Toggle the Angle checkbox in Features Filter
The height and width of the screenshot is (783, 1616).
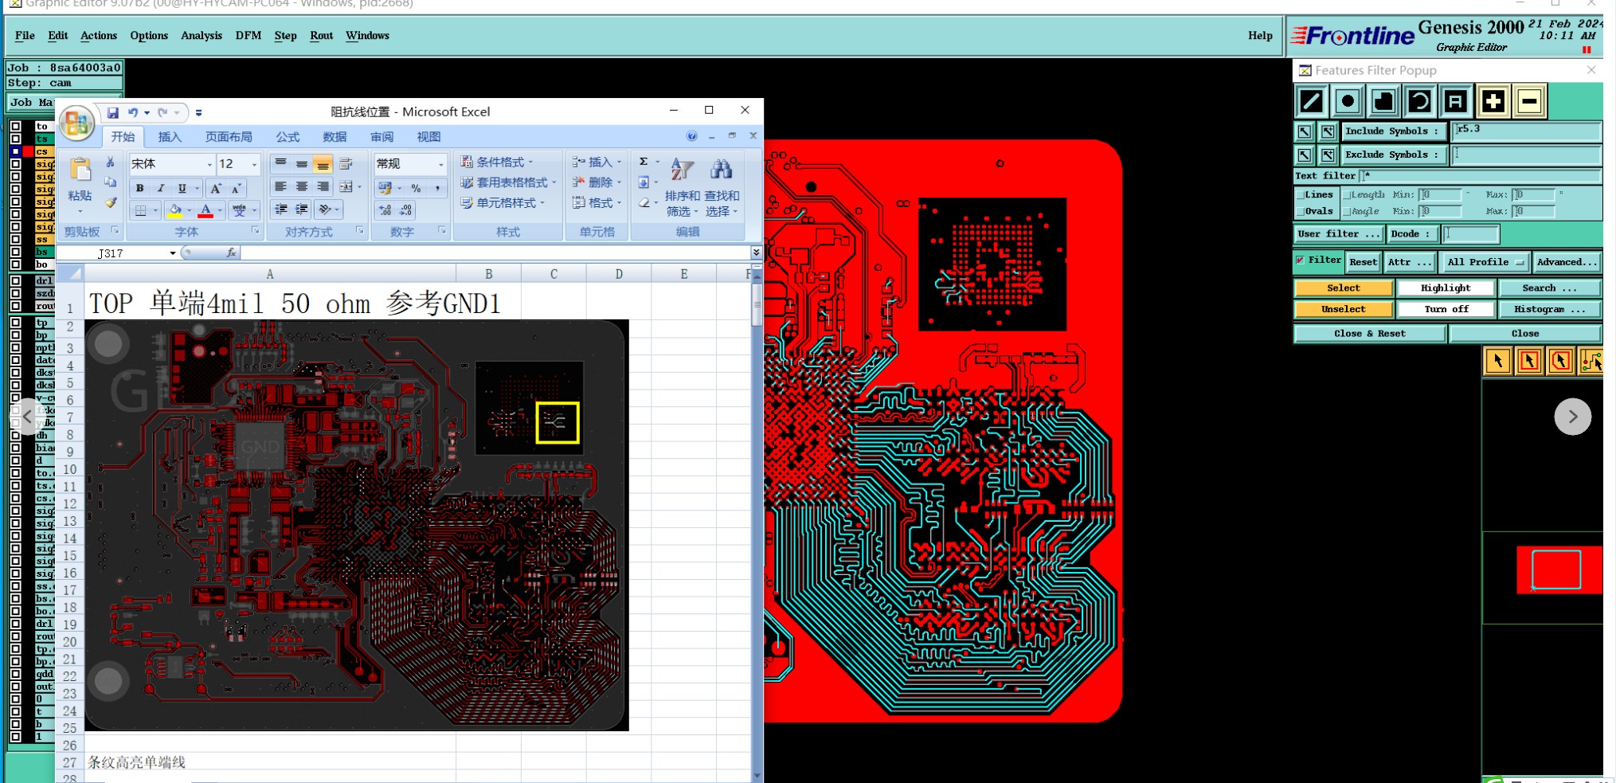(1347, 211)
